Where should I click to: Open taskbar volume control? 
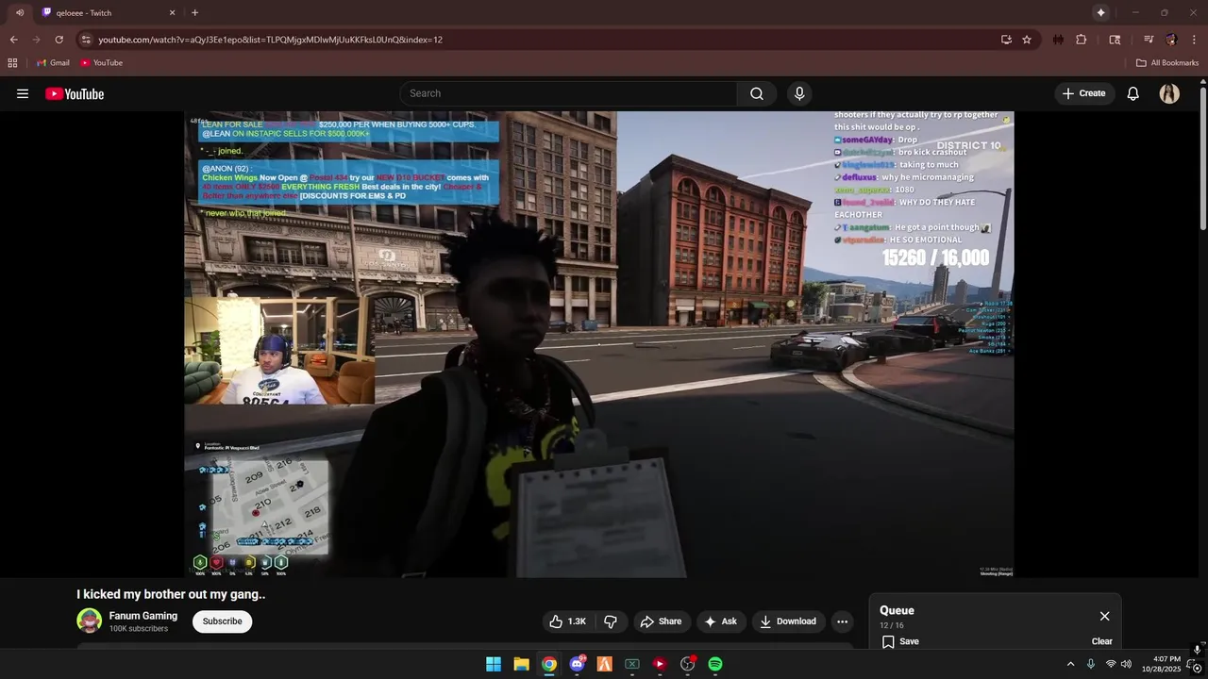1126,664
